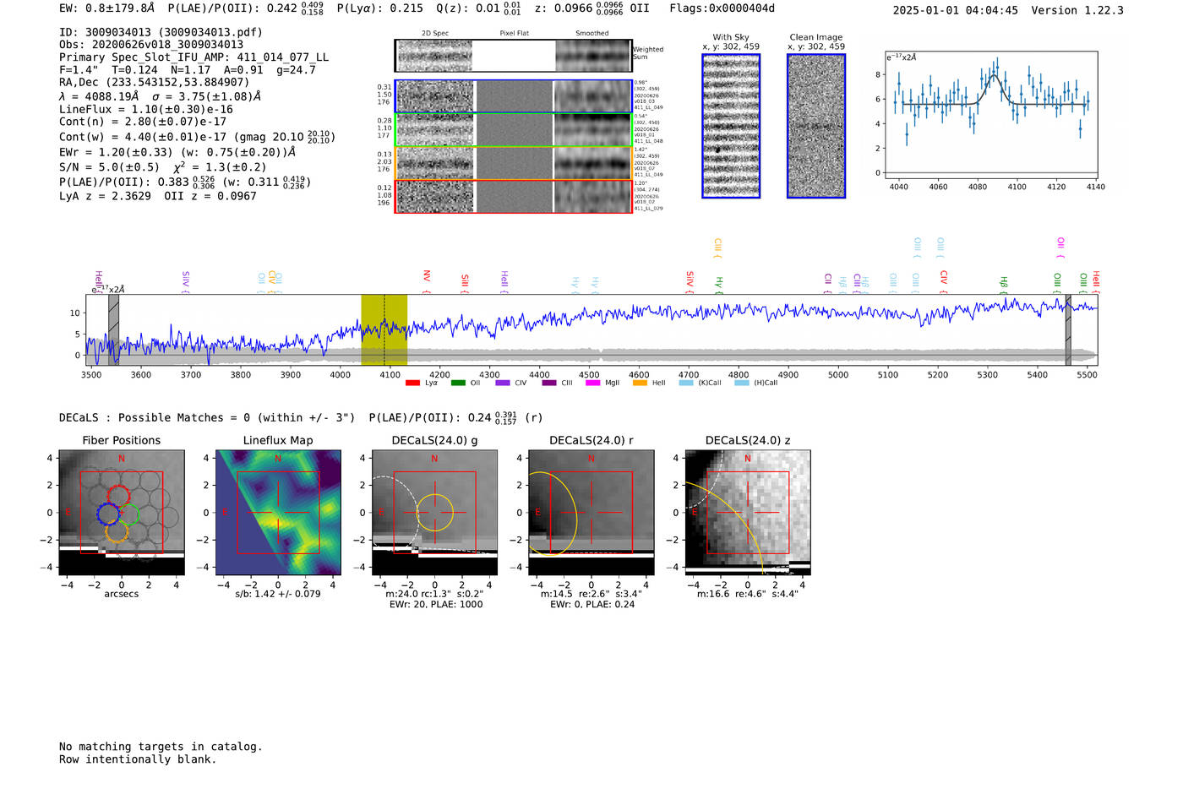
Task: Click 'No matching targets in catalog.' text
Action: tap(161, 747)
